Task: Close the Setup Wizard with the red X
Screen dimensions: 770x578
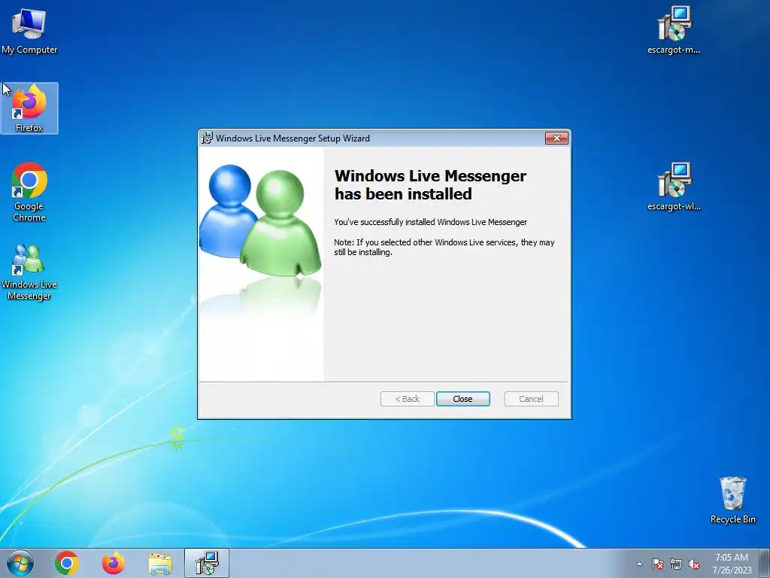Action: [556, 138]
